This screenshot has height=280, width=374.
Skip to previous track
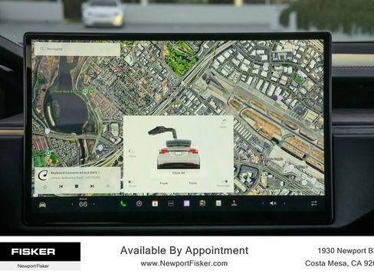point(61,187)
